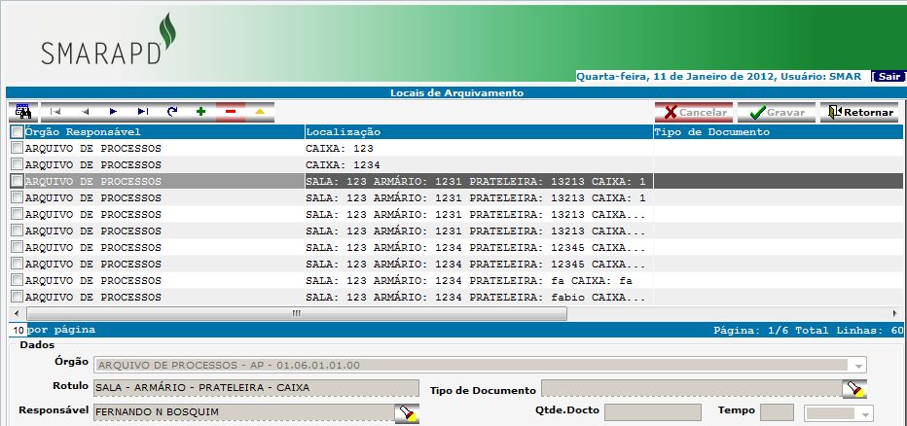Viewport: 907px width, 426px height.
Task: Check the highlighted selected row checkbox
Action: click(x=17, y=181)
